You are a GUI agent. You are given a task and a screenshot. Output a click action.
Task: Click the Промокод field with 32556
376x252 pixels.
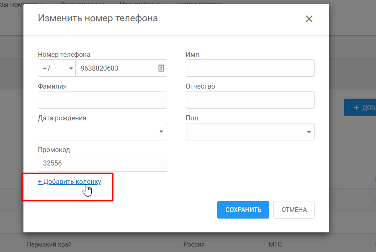(x=103, y=163)
